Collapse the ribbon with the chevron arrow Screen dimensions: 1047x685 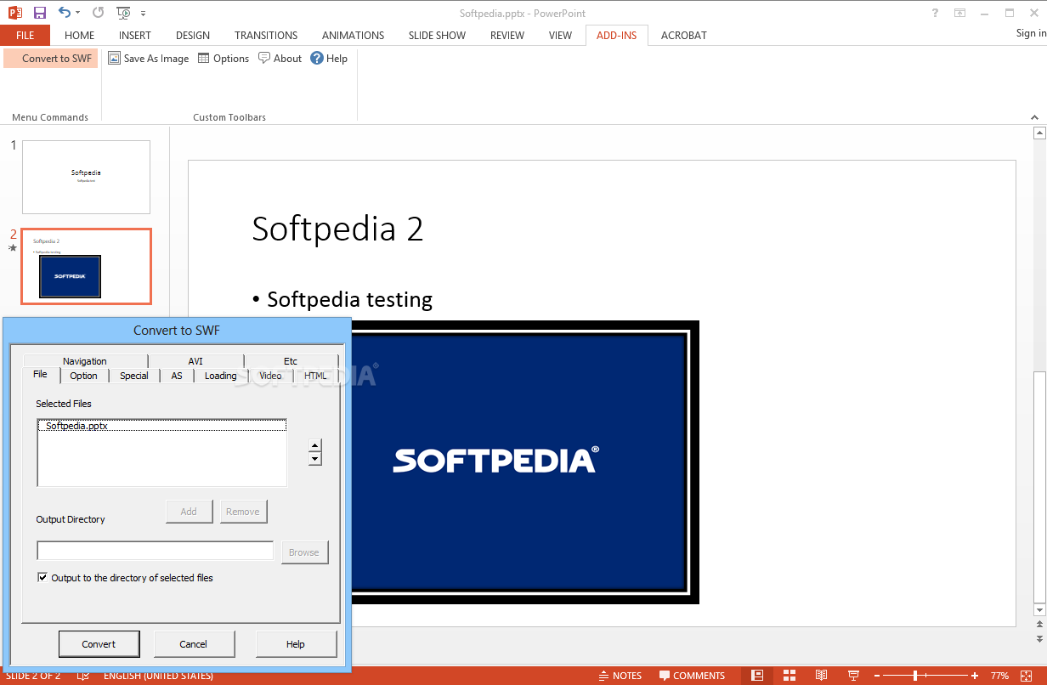[1035, 117]
